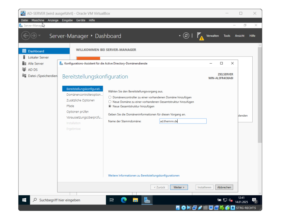
Task: Open Hilfe menu in Server-Manager header
Action: click(252, 36)
